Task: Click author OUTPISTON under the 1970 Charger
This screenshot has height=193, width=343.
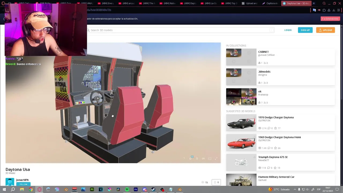Action: (x=264, y=121)
